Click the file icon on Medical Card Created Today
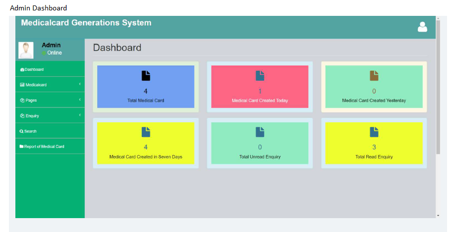 pos(260,76)
